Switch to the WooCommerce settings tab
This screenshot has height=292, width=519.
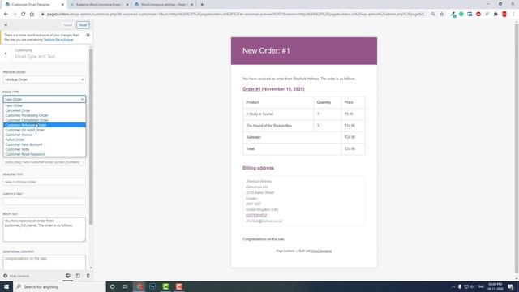[x=164, y=5]
